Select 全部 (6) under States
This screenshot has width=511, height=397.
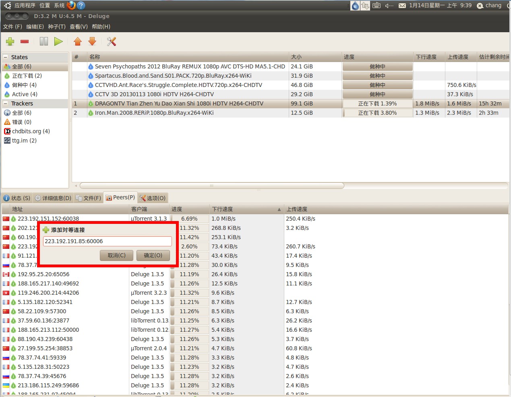pyautogui.click(x=35, y=66)
